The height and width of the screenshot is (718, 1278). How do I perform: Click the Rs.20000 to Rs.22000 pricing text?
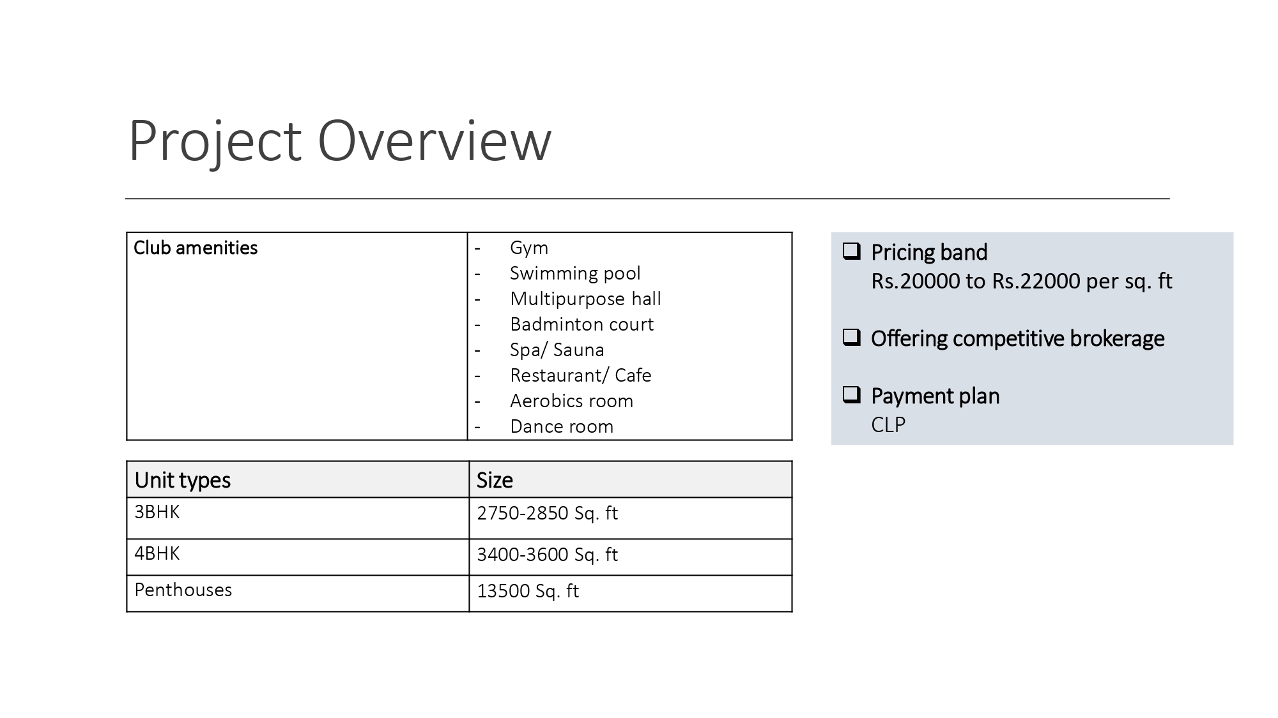point(1021,281)
